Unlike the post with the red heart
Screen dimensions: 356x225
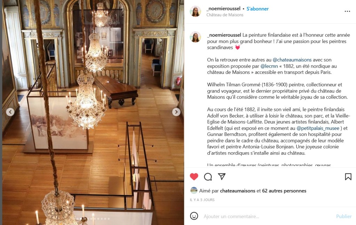[194, 176]
